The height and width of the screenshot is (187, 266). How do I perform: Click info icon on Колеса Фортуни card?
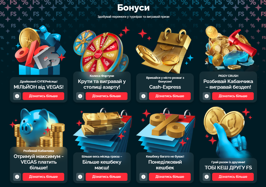click(80, 96)
